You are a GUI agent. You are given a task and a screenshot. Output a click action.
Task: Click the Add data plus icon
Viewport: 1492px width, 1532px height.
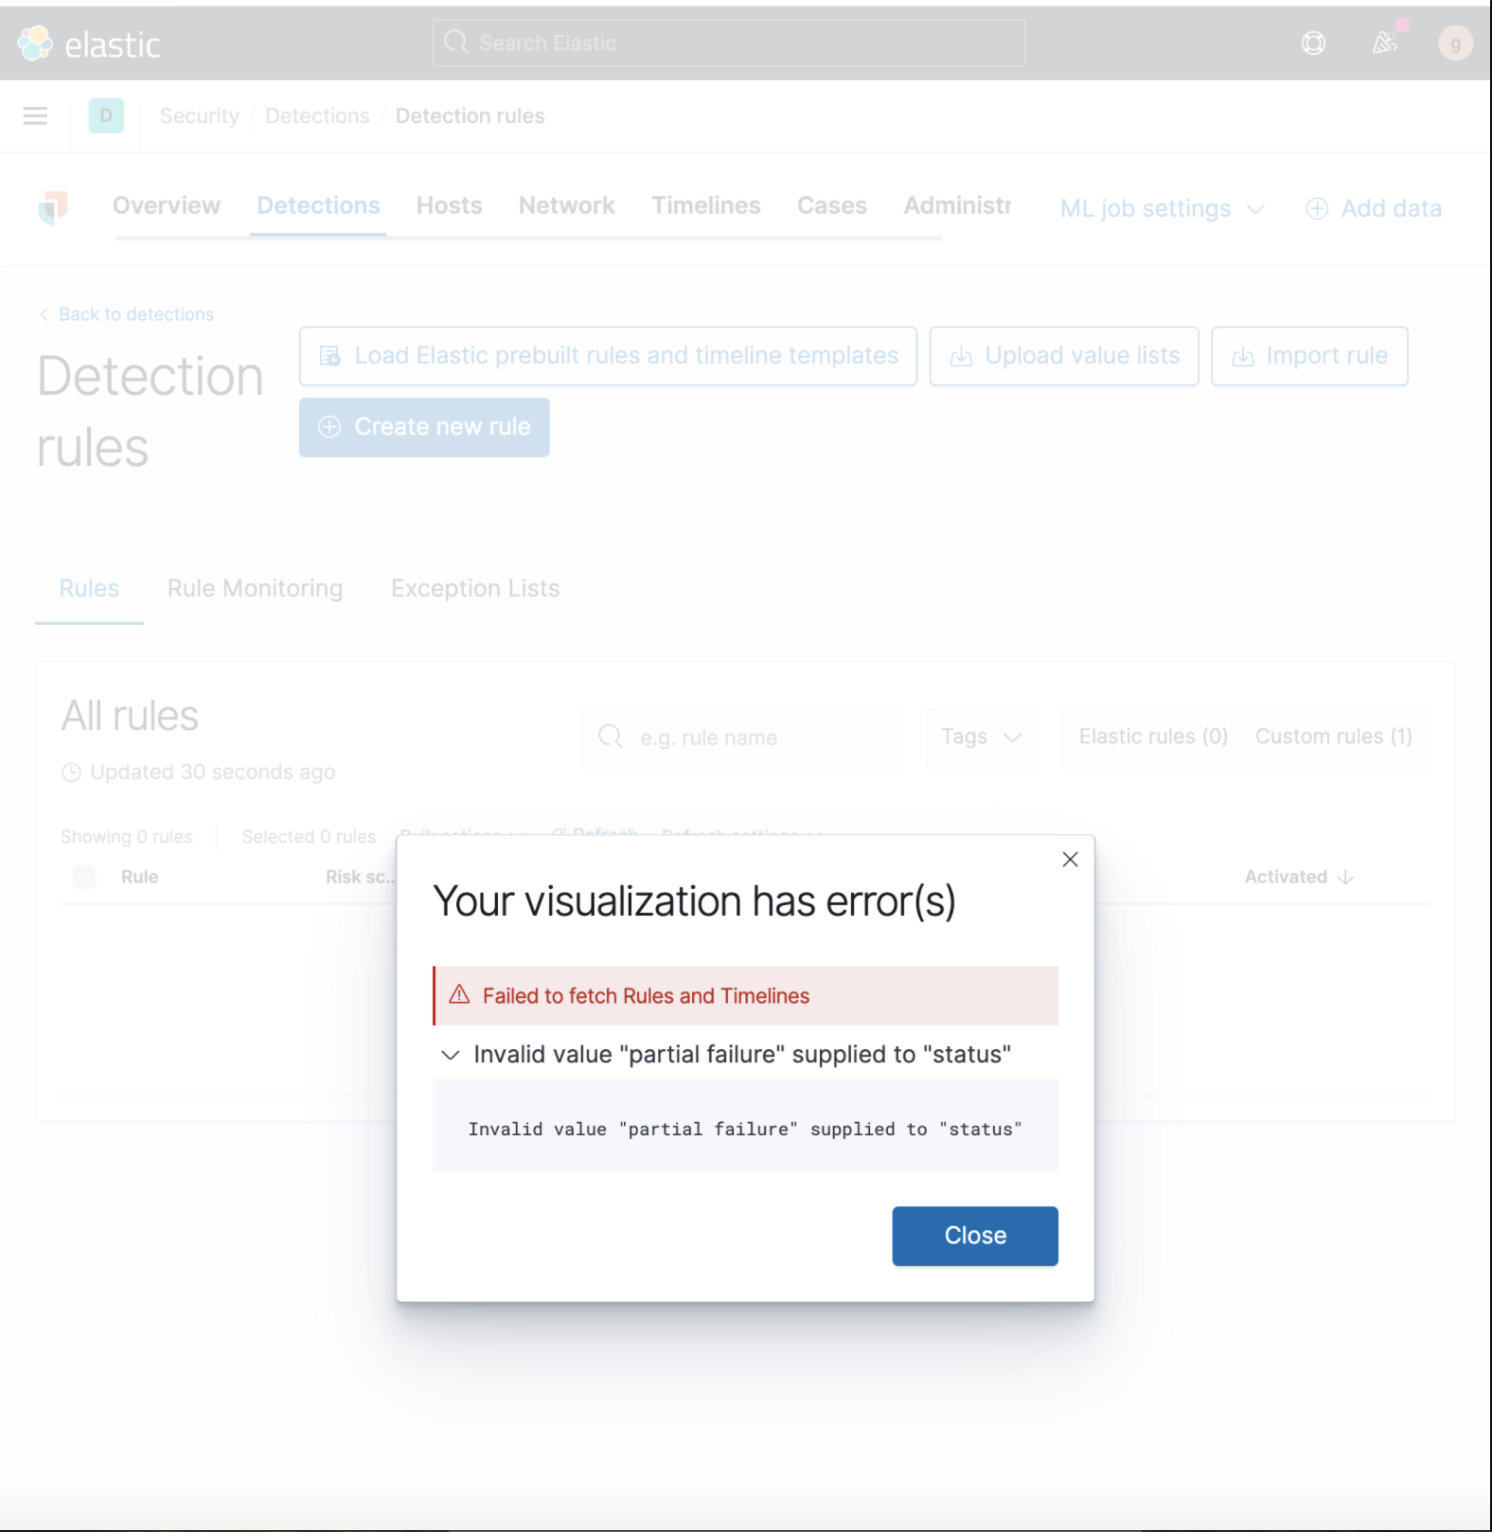1317,208
